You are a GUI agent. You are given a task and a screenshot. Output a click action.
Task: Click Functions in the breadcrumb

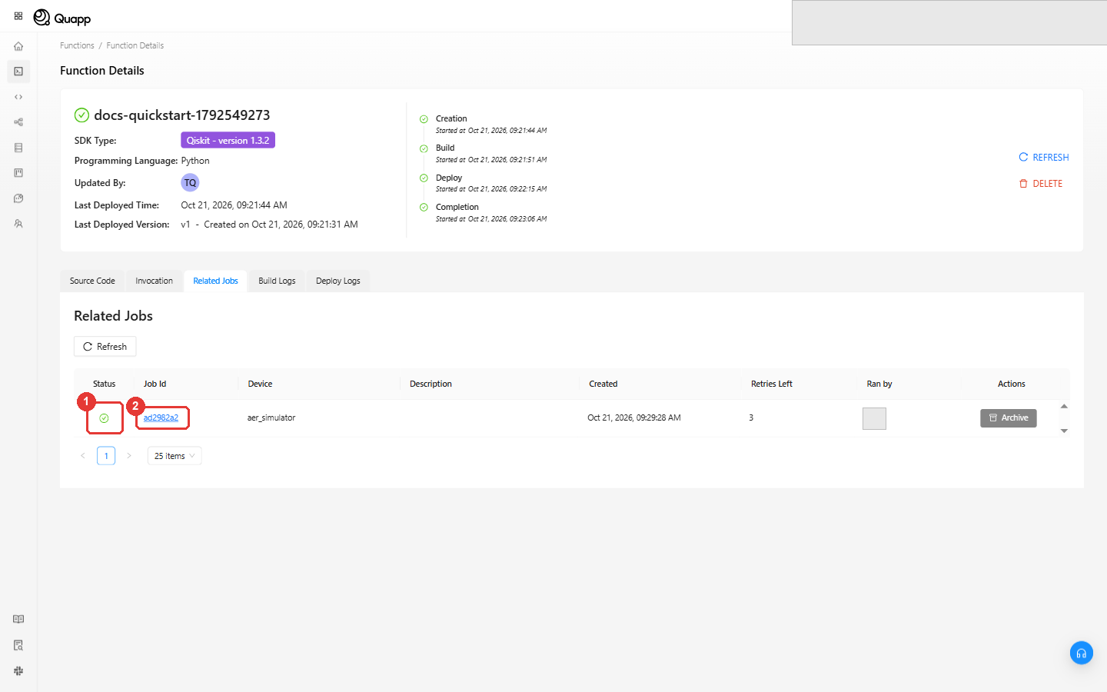(77, 45)
